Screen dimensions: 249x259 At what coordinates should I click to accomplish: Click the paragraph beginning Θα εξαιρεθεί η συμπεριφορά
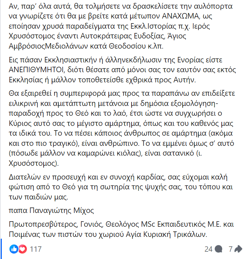[122, 128]
